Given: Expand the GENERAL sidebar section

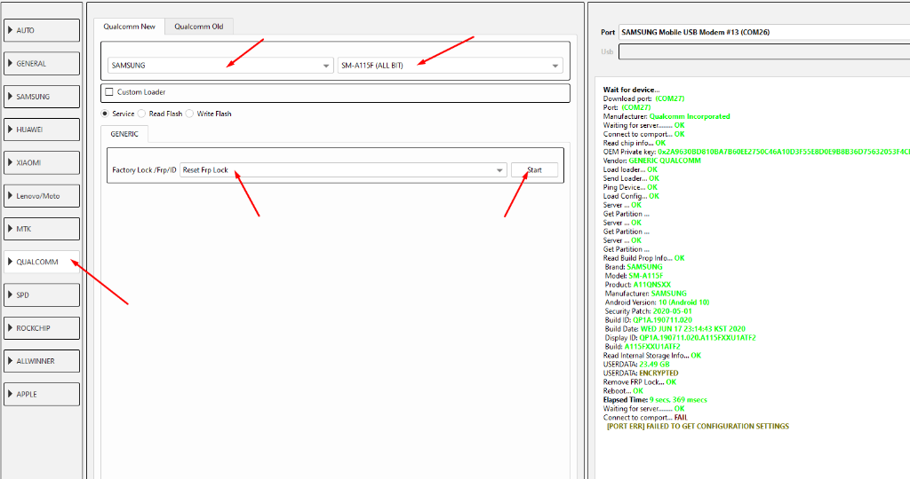Looking at the screenshot, I should [x=42, y=64].
